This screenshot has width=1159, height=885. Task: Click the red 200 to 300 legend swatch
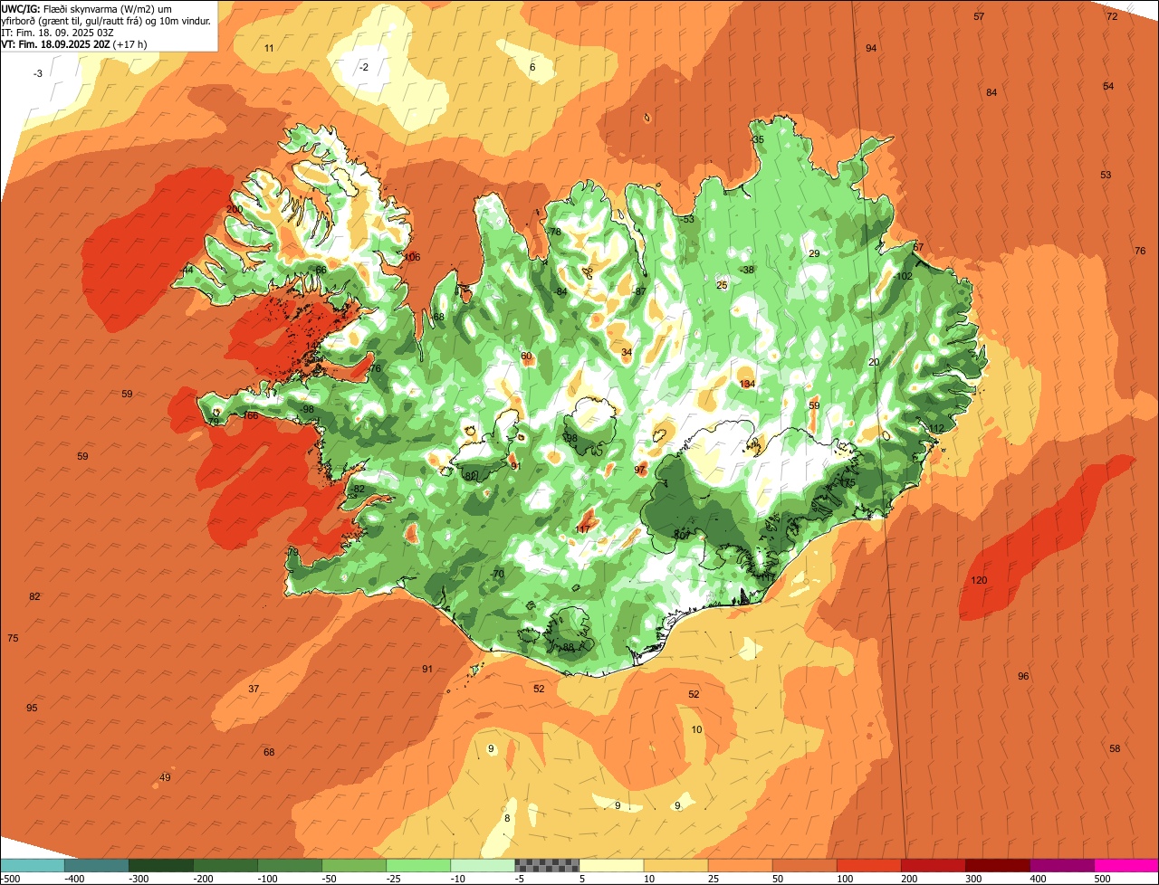tap(933, 865)
